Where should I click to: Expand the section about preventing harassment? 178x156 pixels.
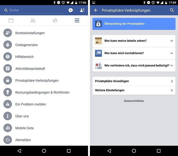pos(134,65)
